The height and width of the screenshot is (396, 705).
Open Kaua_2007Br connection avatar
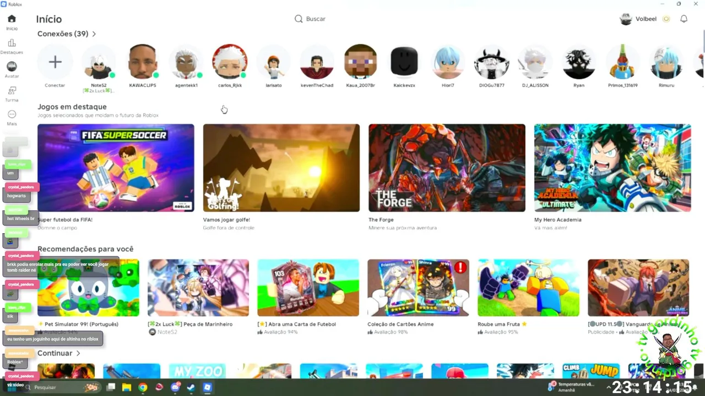[x=360, y=62]
